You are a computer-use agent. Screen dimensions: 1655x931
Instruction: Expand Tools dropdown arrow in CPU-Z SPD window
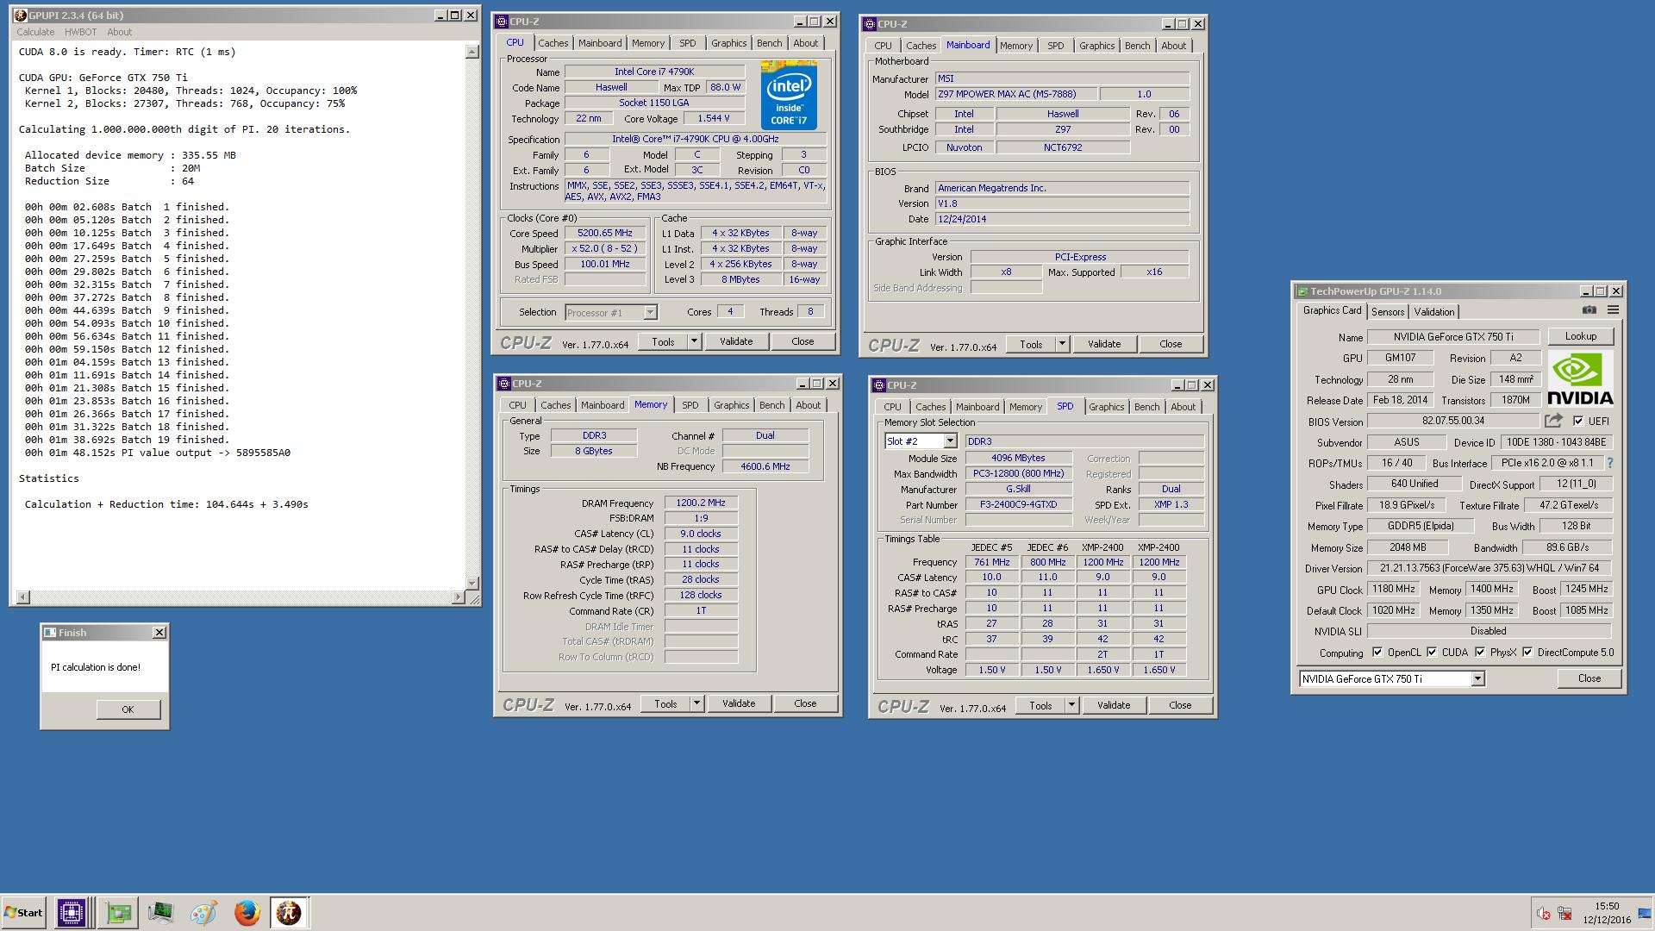tap(1071, 705)
